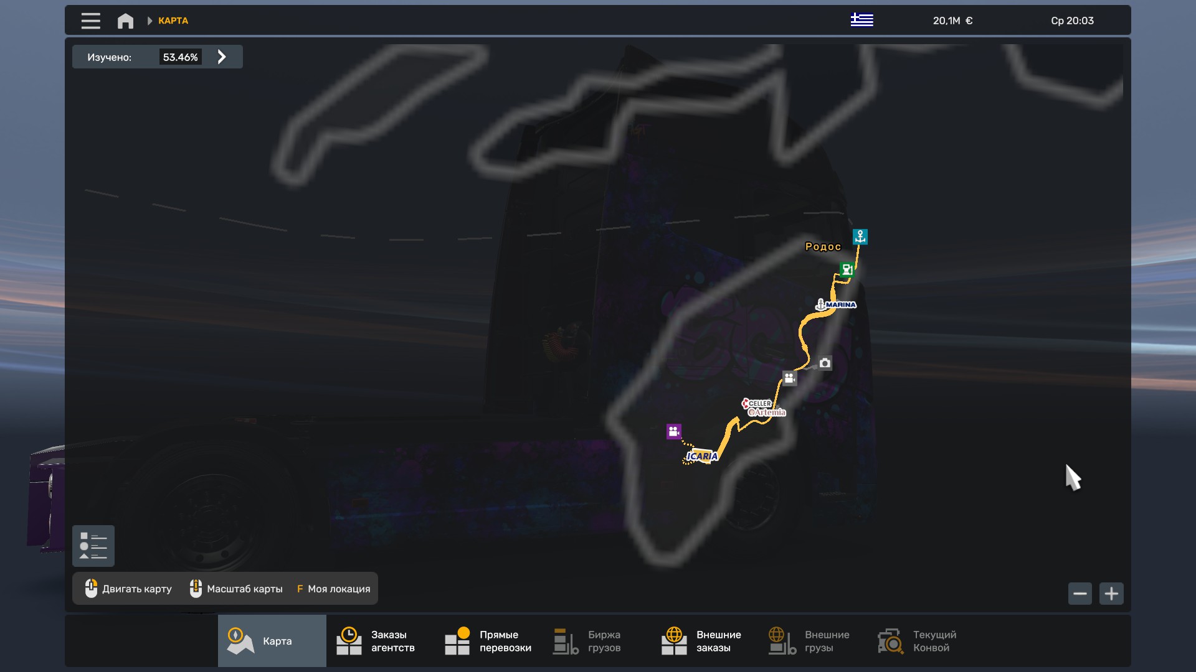
Task: Open the Заказы агентств tab
Action: [381, 641]
